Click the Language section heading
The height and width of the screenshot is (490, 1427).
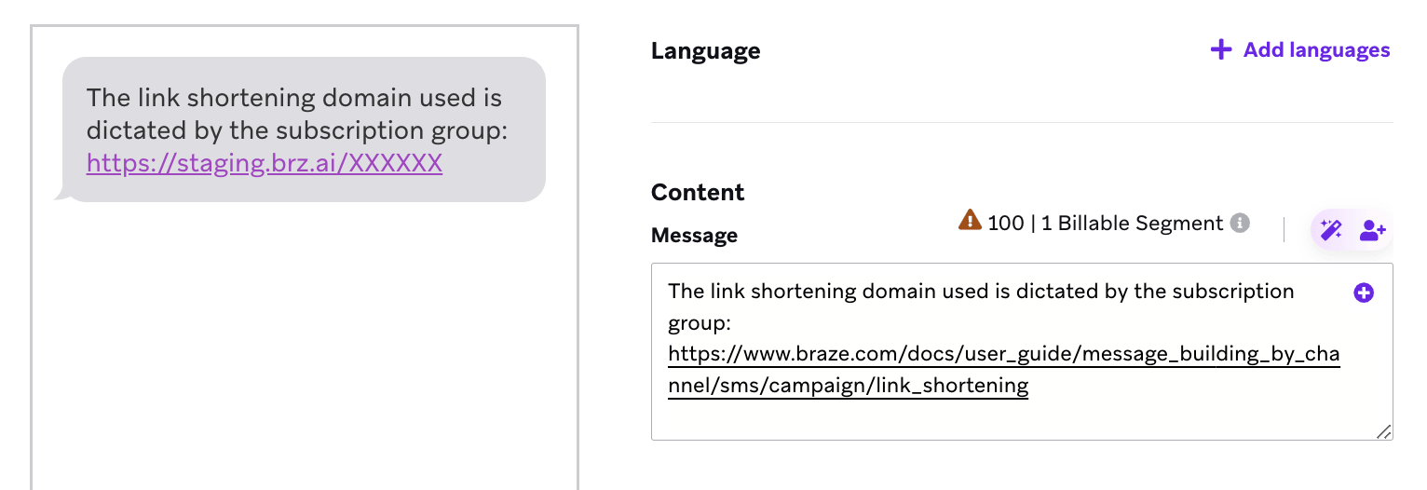(705, 51)
